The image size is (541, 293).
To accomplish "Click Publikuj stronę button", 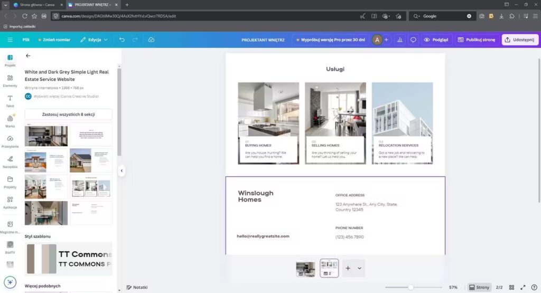I will [x=477, y=40].
